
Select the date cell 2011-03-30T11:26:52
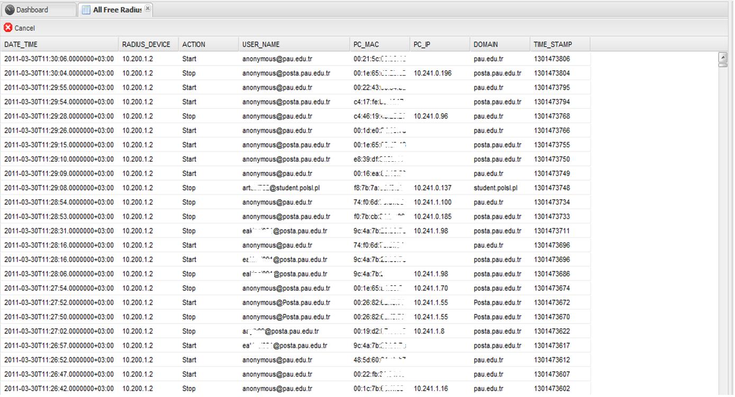click(59, 359)
